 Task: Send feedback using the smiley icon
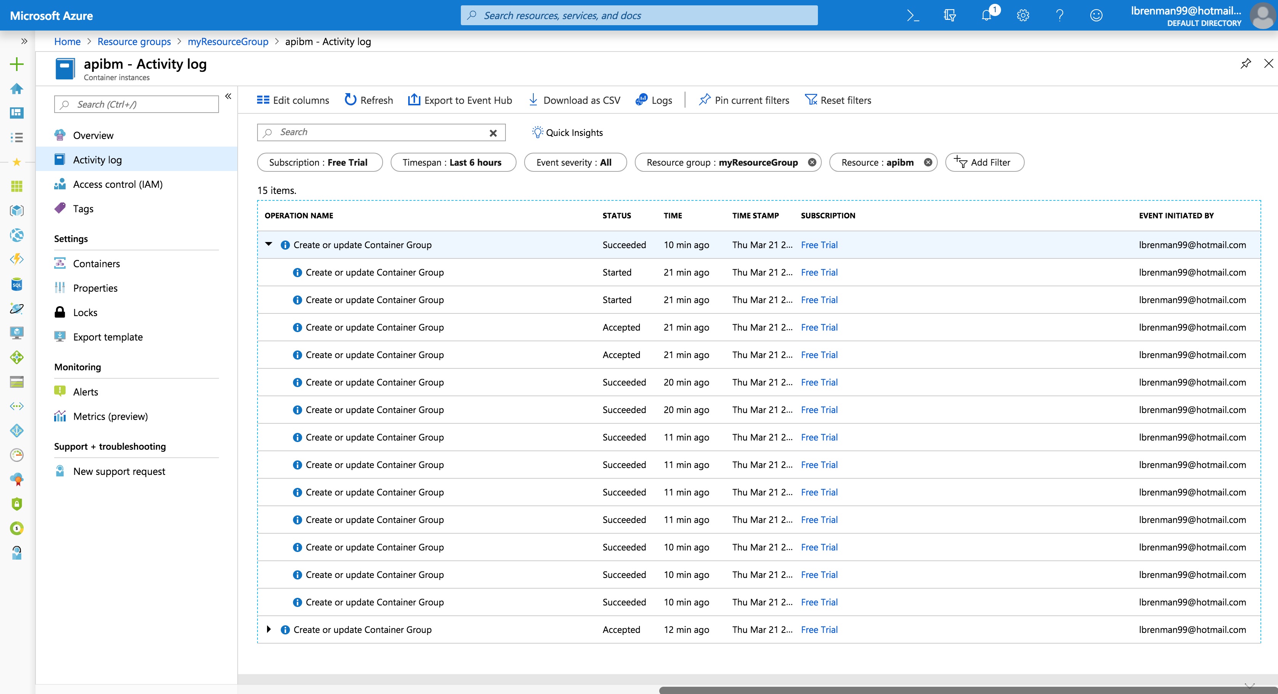pyautogui.click(x=1096, y=15)
